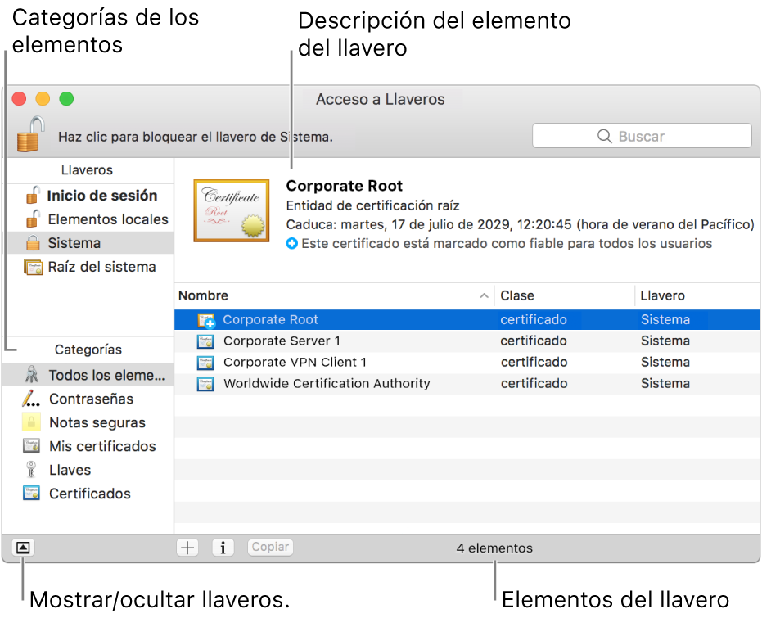Viewport: 762px width, 618px height.
Task: Click the Elementos locales padlock icon
Action: coord(33,219)
